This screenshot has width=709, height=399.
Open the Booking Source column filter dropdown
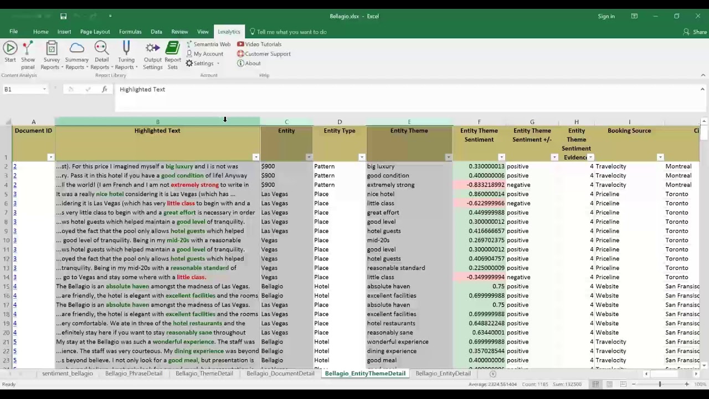tap(660, 157)
